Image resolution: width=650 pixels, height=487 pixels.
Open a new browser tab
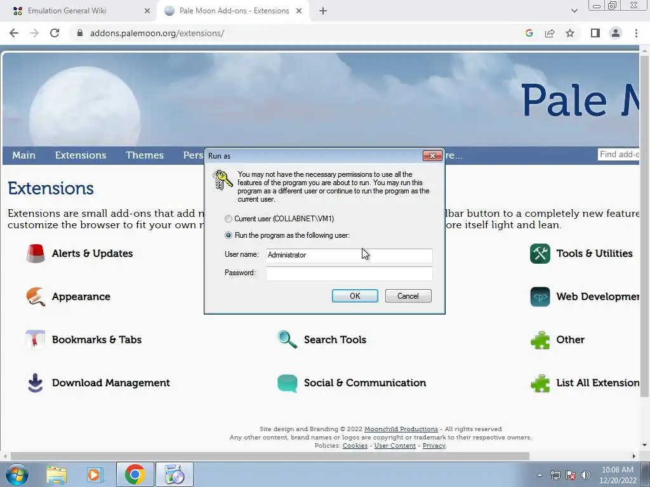pos(323,11)
